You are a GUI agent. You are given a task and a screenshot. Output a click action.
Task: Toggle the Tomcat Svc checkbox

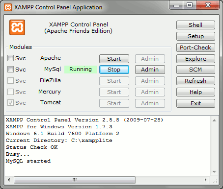tap(10, 103)
